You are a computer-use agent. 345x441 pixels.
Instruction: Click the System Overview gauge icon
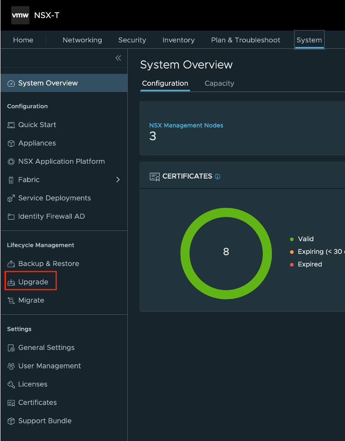[11, 83]
